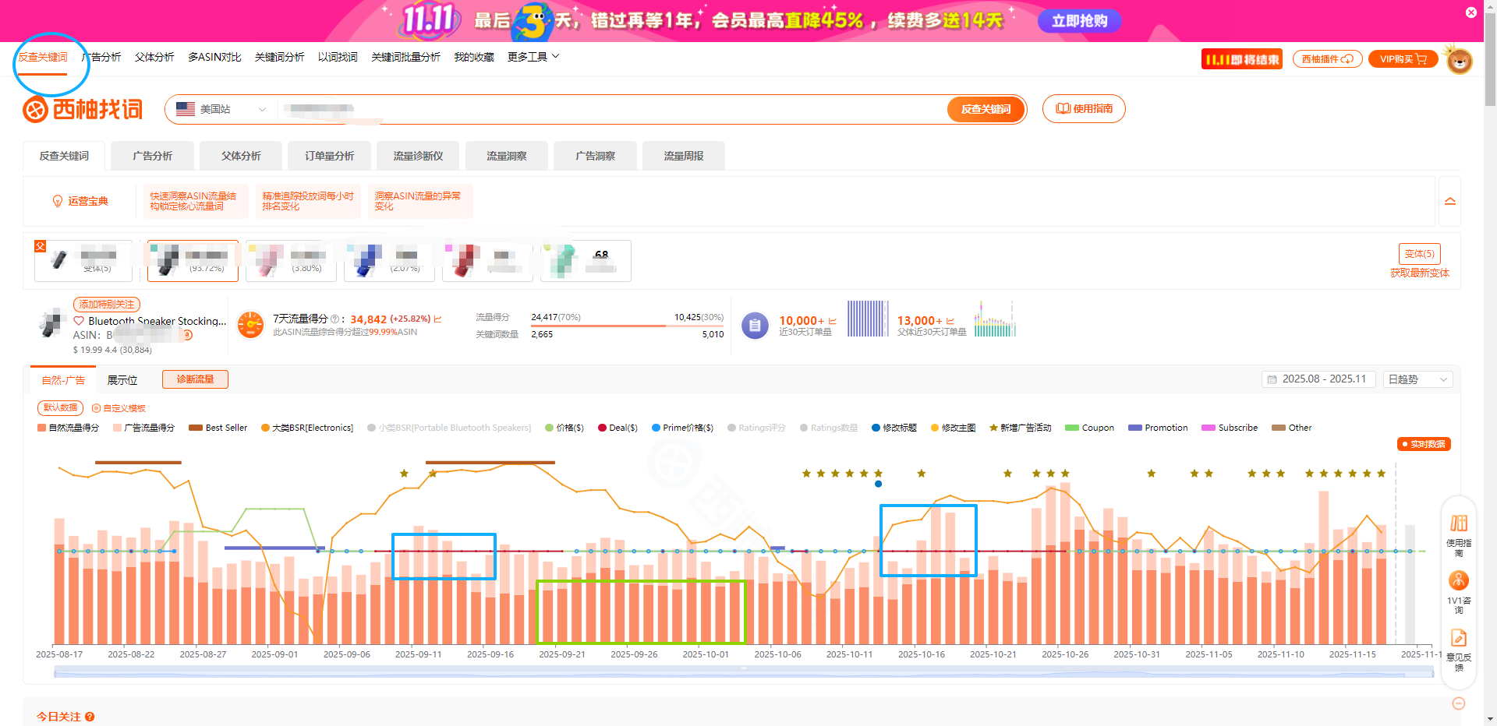Click the 7-day traffic score help icon

pyautogui.click(x=334, y=319)
